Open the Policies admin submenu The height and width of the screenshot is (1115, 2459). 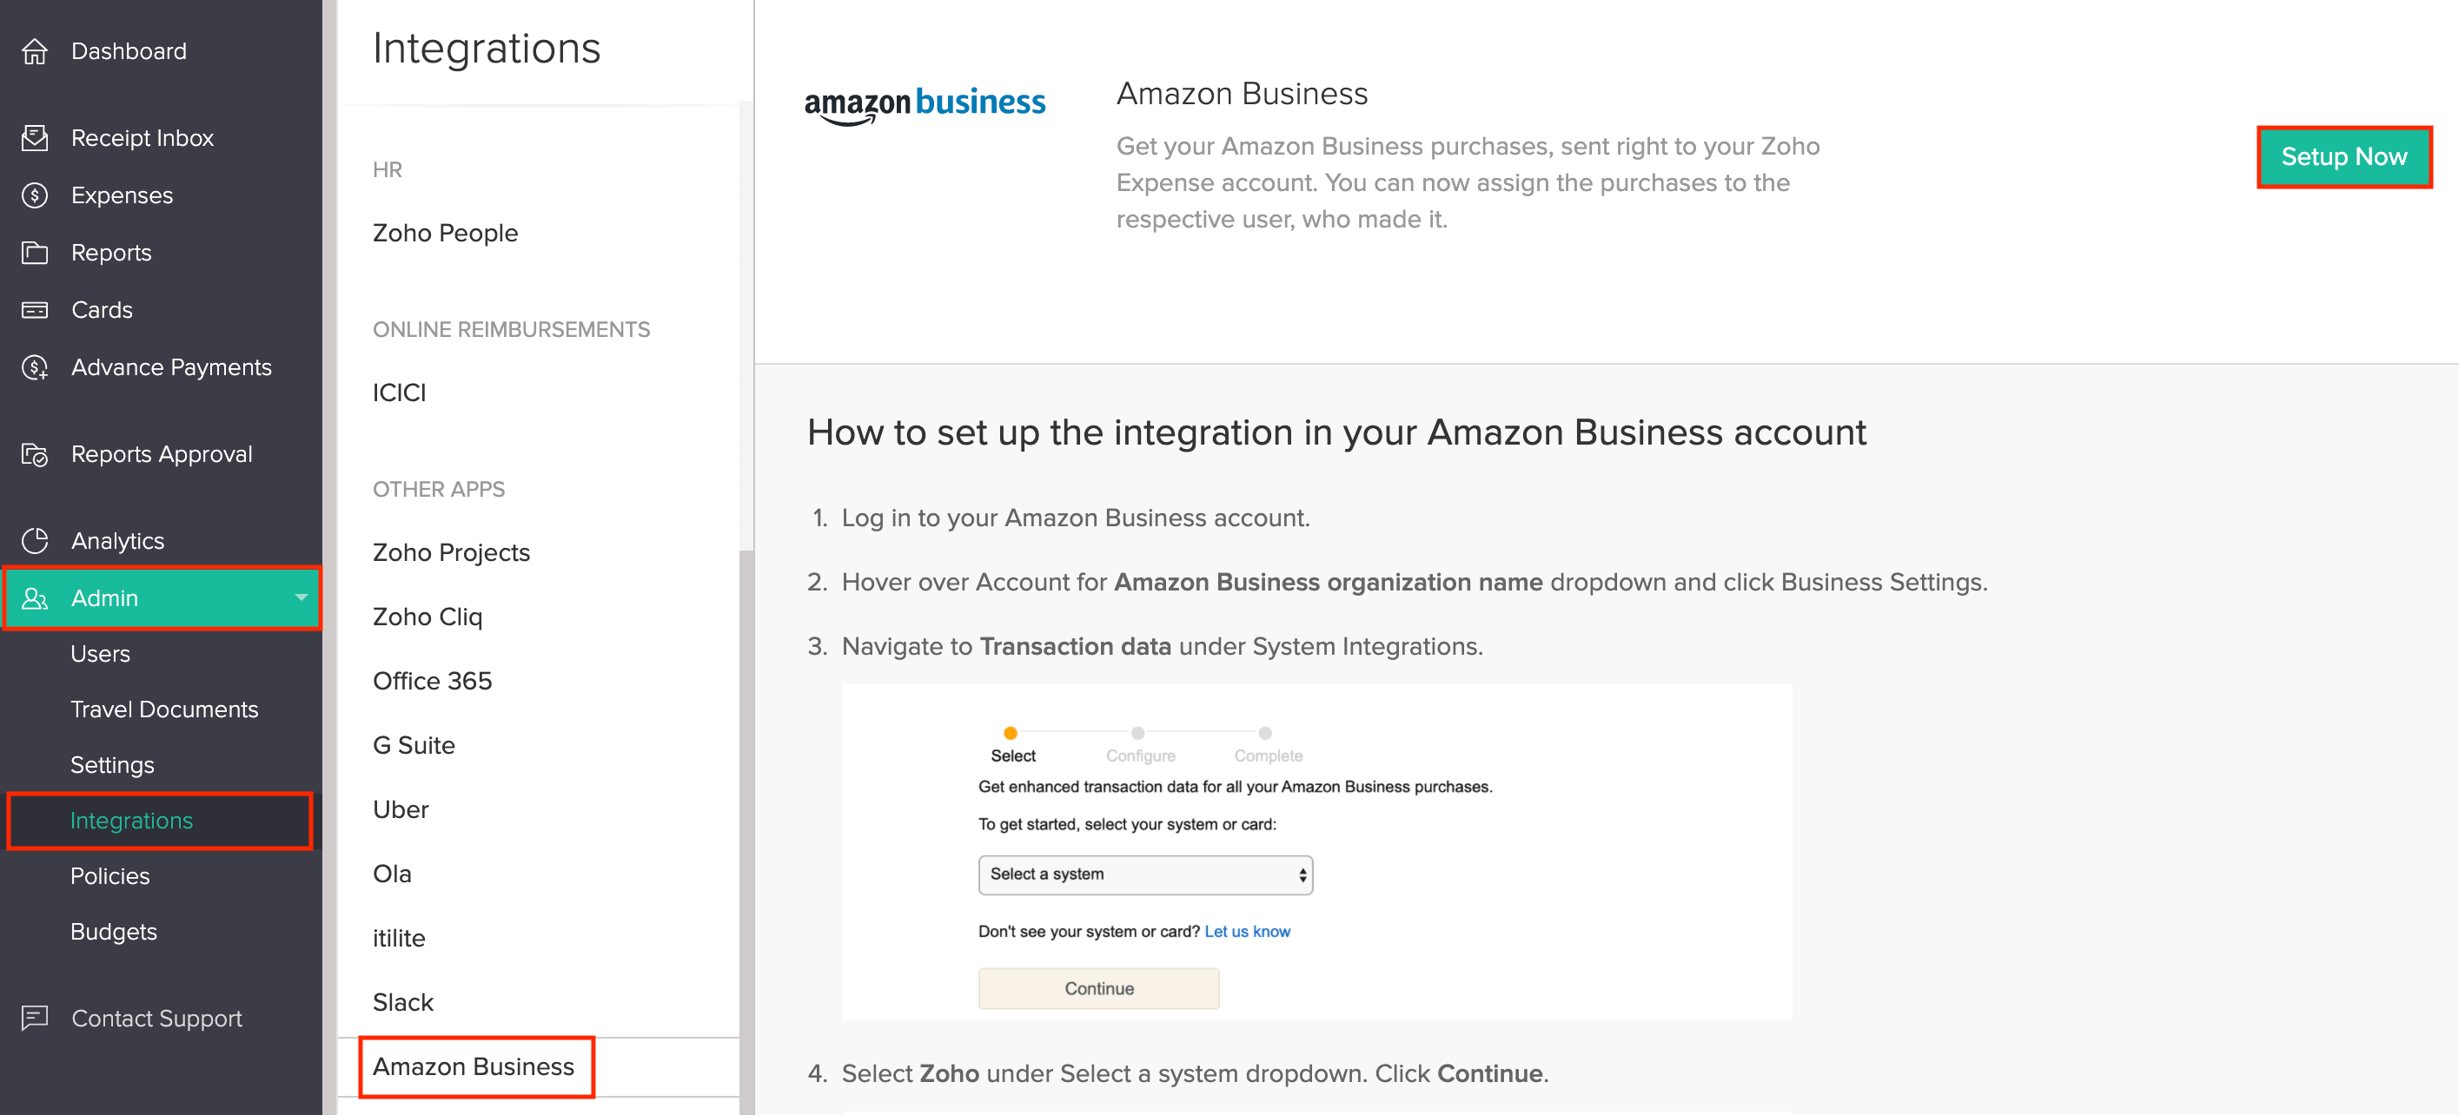(109, 875)
